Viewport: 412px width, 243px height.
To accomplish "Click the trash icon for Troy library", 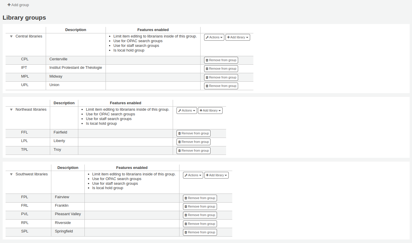I will 179,150.
